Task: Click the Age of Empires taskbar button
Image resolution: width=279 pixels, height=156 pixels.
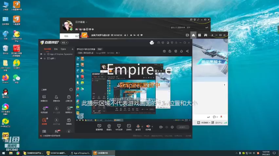Action: click(81, 153)
